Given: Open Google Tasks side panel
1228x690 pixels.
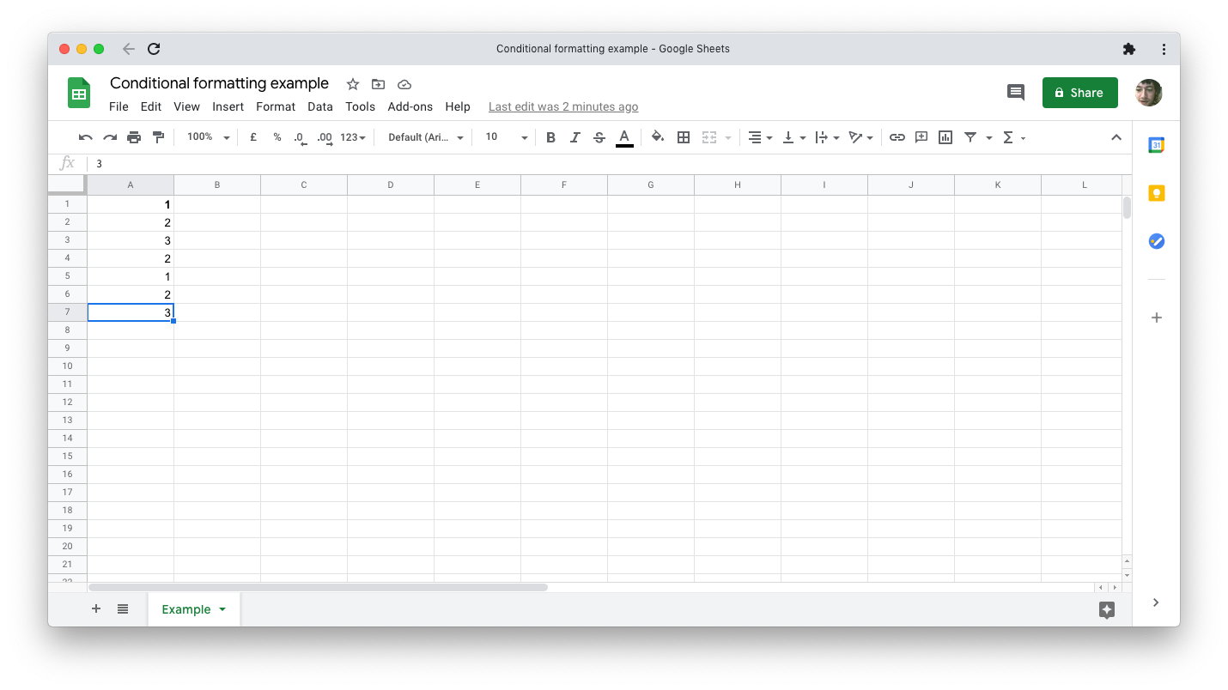Looking at the screenshot, I should (1157, 241).
